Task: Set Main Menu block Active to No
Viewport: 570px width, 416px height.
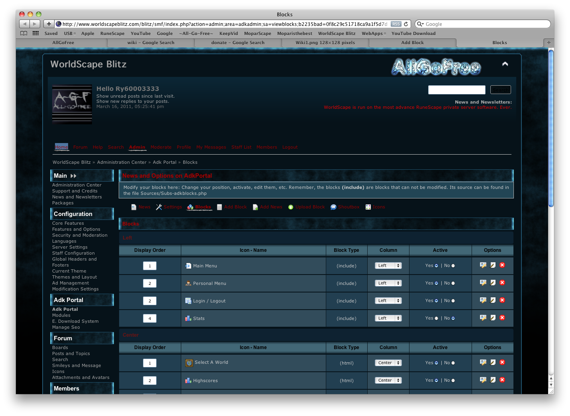Action: point(453,266)
